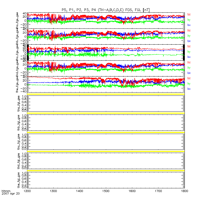Click the yellow bar above the the_fgl_gse panel
198x211 pixels.
point(106,171)
